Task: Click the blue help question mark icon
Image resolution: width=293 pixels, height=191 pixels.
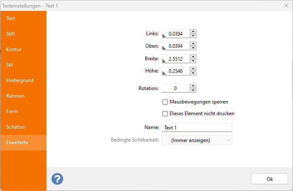Action: coord(57,179)
